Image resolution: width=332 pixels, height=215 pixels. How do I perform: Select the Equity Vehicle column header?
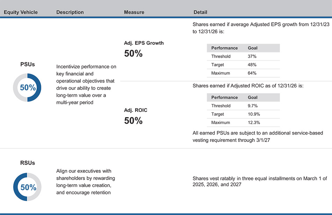[21, 12]
